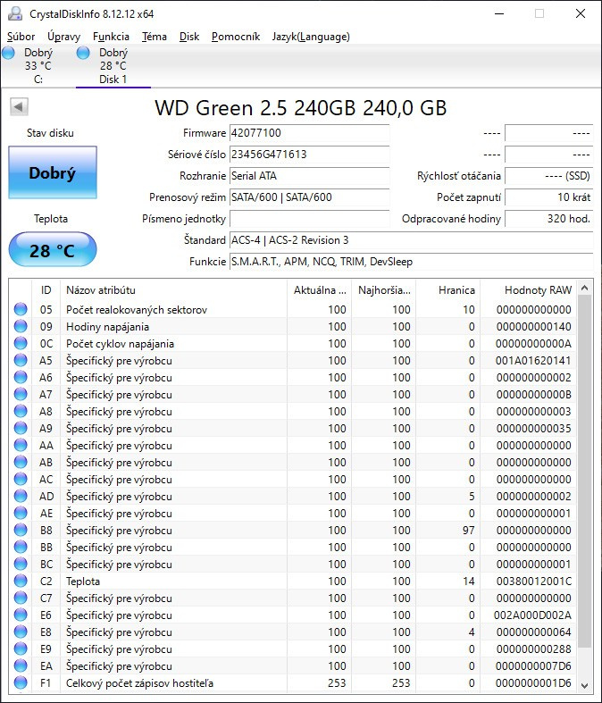The width and height of the screenshot is (602, 703).
Task: Select row Počet cyklov napájania
Action: (x=293, y=343)
